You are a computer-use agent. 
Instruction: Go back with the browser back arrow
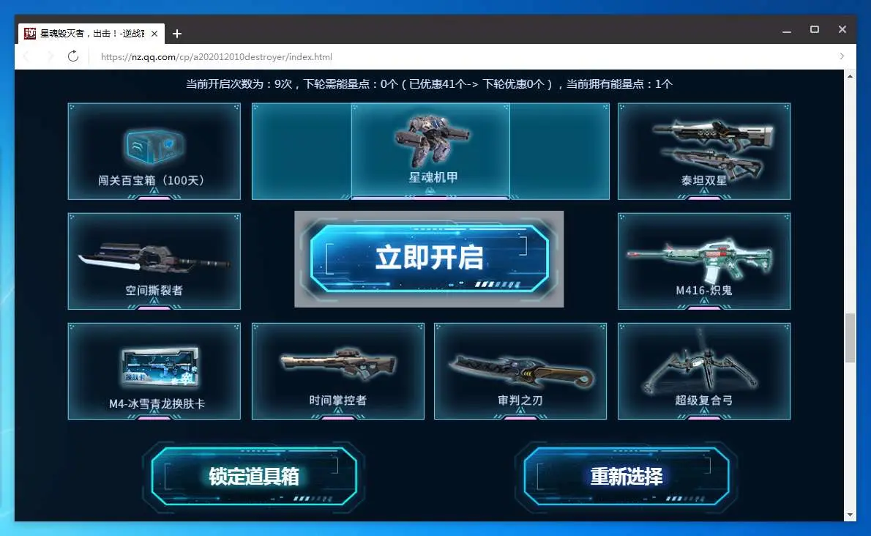26,56
